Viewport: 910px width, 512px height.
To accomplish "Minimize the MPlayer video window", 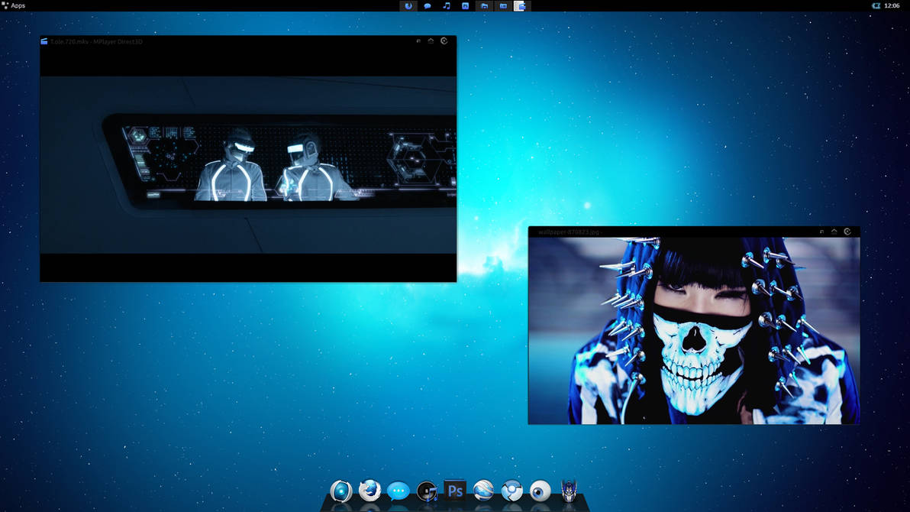I will [x=418, y=41].
